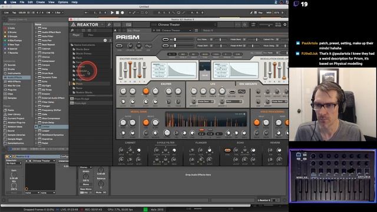Switch to the Files tab in Reaktor browser
Image resolution: width=377 pixels, height=212 pixels.
coord(91,35)
